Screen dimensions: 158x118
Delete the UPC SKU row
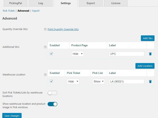pos(150,54)
